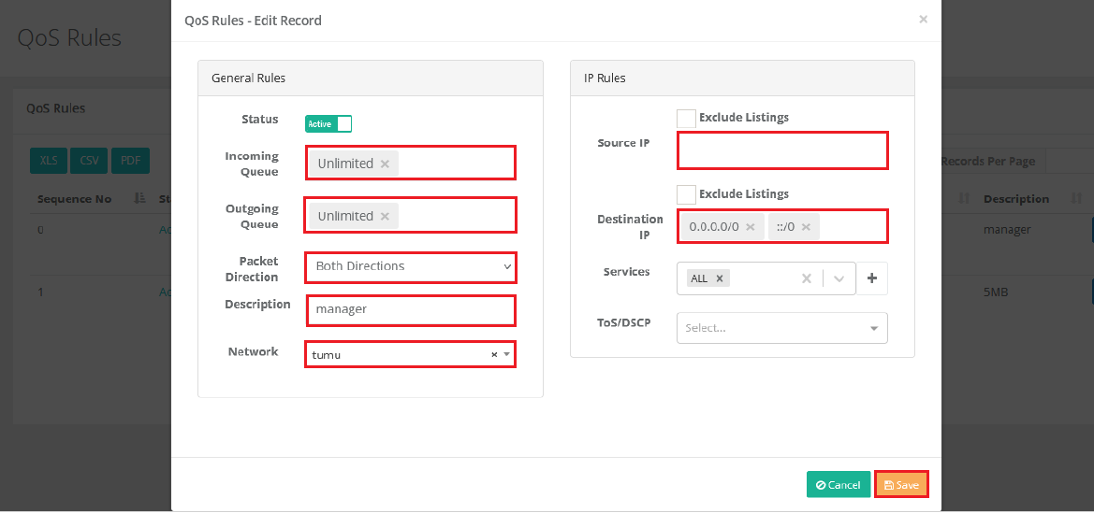Close the Edit Record dialog
The height and width of the screenshot is (513, 1094).
[923, 19]
